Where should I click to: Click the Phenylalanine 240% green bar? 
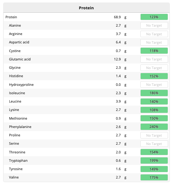pyautogui.click(x=154, y=127)
